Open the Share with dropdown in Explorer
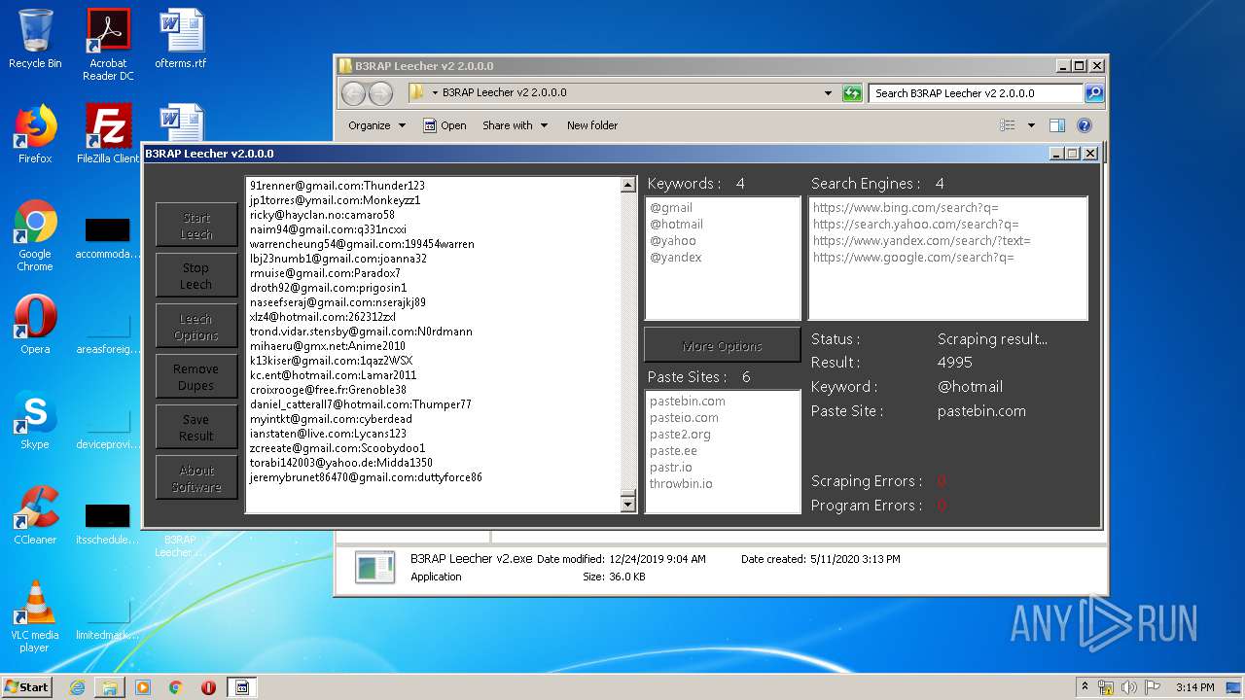Viewport: 1245px width, 700px height. tap(516, 125)
